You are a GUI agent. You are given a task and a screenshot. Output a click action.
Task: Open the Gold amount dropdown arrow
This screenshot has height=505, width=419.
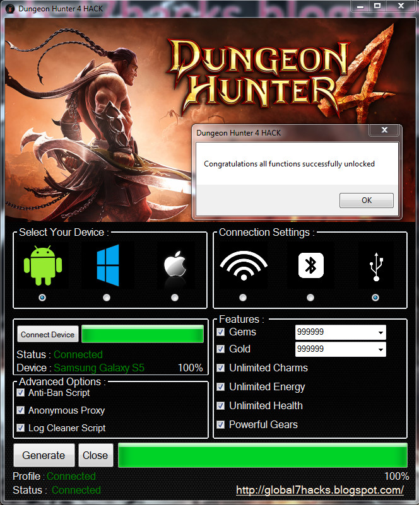pos(381,349)
